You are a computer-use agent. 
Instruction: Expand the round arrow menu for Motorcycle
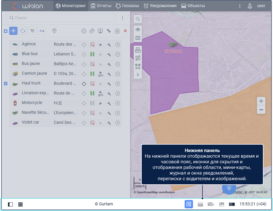pyautogui.click(x=118, y=103)
